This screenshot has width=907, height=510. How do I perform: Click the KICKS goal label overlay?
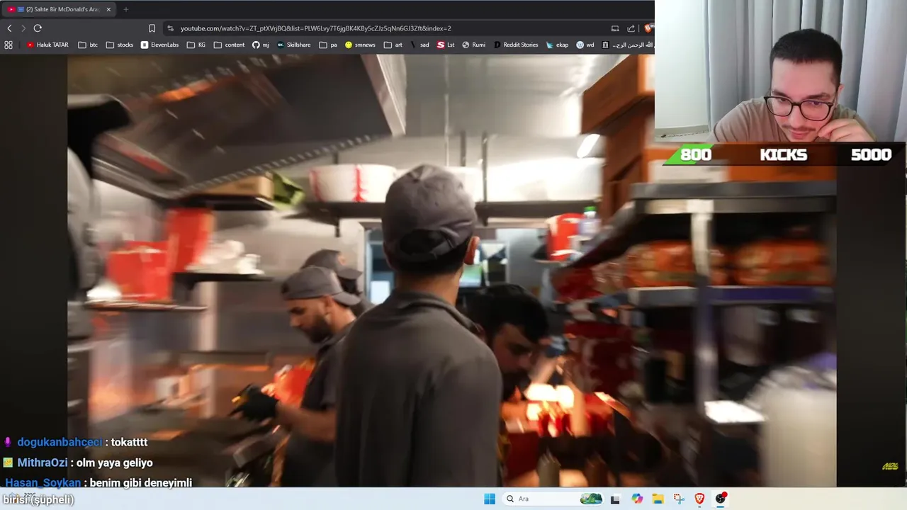click(x=783, y=154)
